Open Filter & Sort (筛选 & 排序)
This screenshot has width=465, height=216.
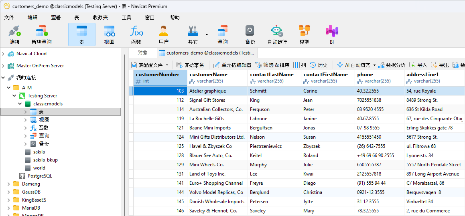click(x=272, y=65)
